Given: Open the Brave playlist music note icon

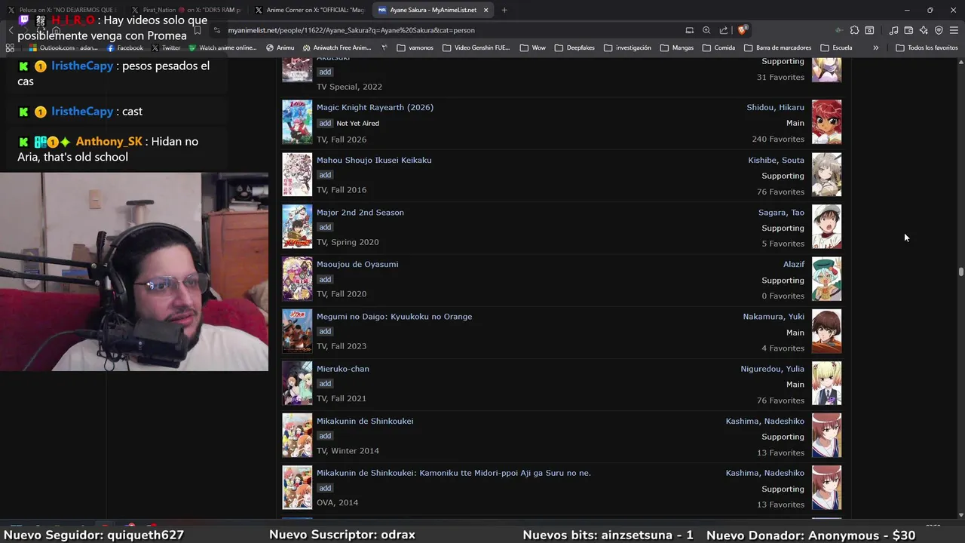Looking at the screenshot, I should (x=893, y=30).
